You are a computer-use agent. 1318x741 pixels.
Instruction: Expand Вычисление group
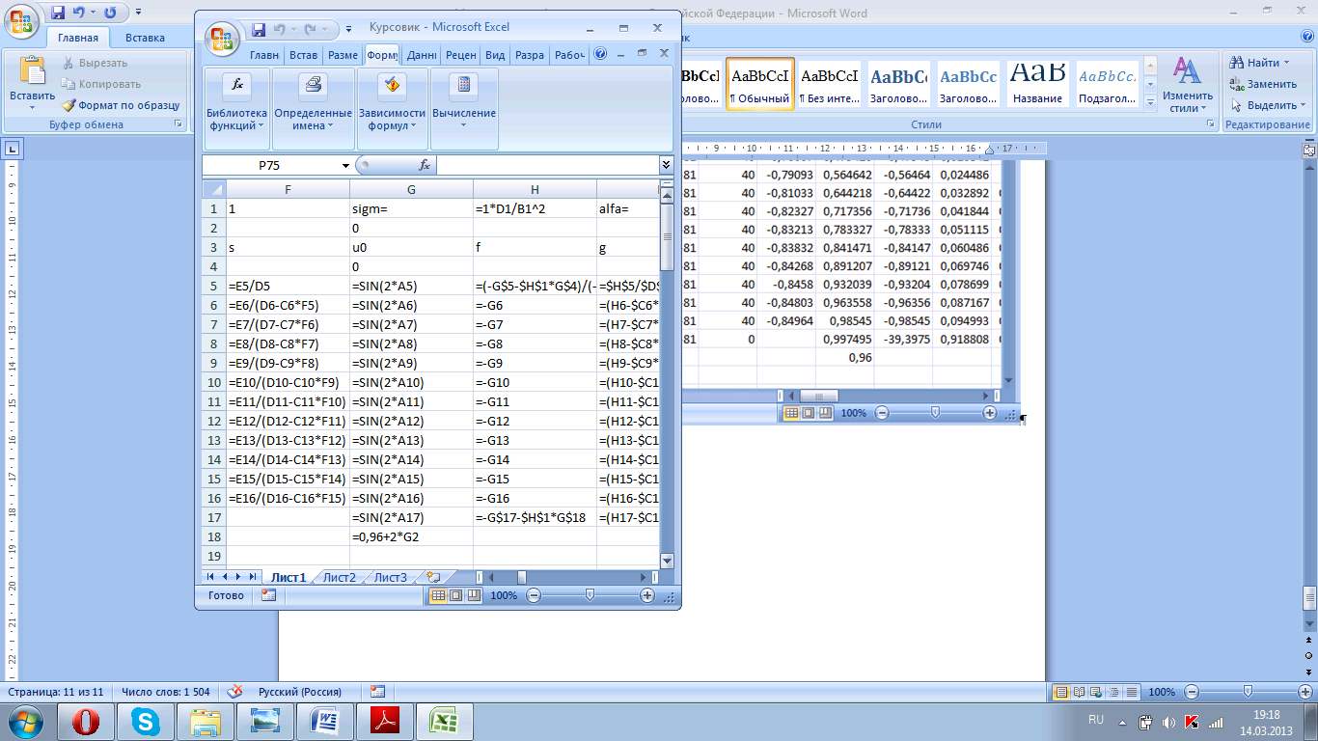click(464, 107)
